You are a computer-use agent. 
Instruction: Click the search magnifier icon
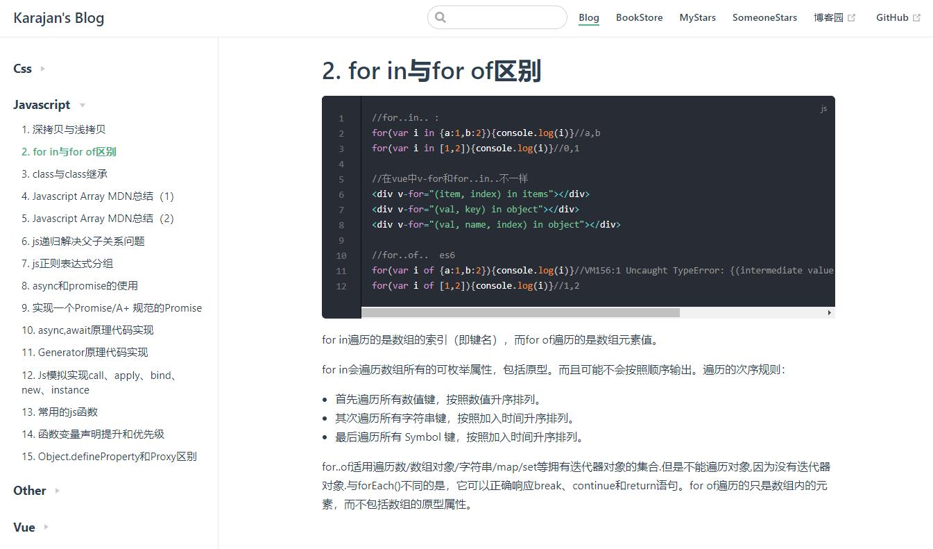click(x=440, y=17)
